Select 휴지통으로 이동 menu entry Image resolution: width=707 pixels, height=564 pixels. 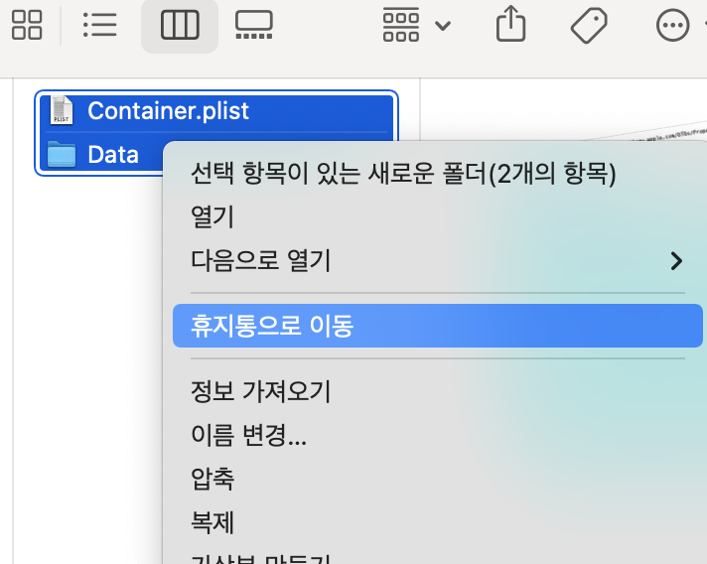tap(437, 326)
